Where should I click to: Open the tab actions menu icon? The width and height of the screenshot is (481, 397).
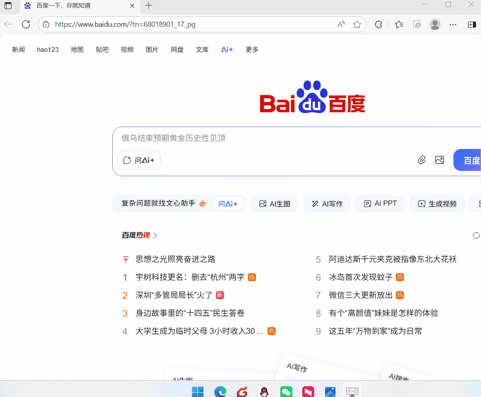(8, 6)
